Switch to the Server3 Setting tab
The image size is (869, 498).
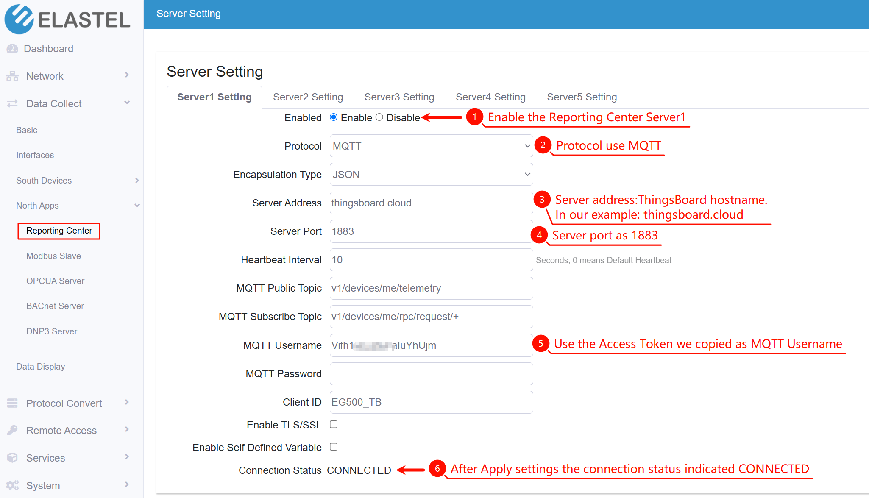tap(399, 97)
